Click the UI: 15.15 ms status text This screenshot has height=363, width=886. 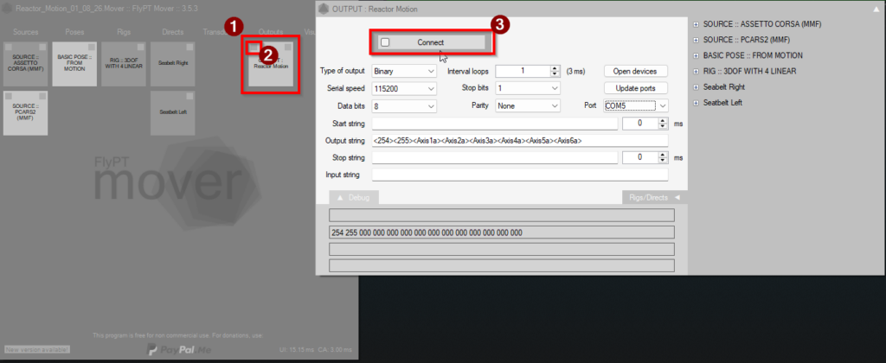click(298, 350)
